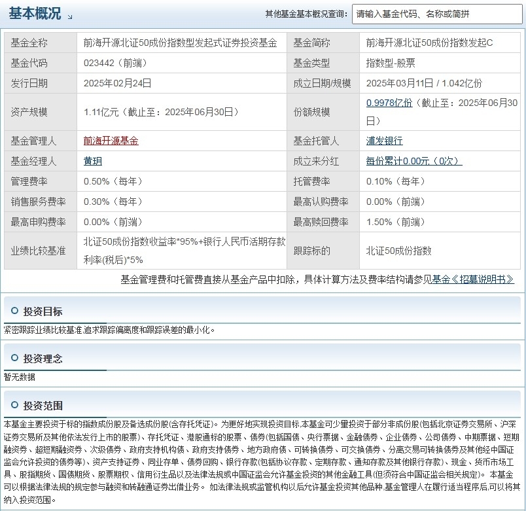
Task: Click the small arrow icon beside 基本概况
Action: tap(70, 17)
